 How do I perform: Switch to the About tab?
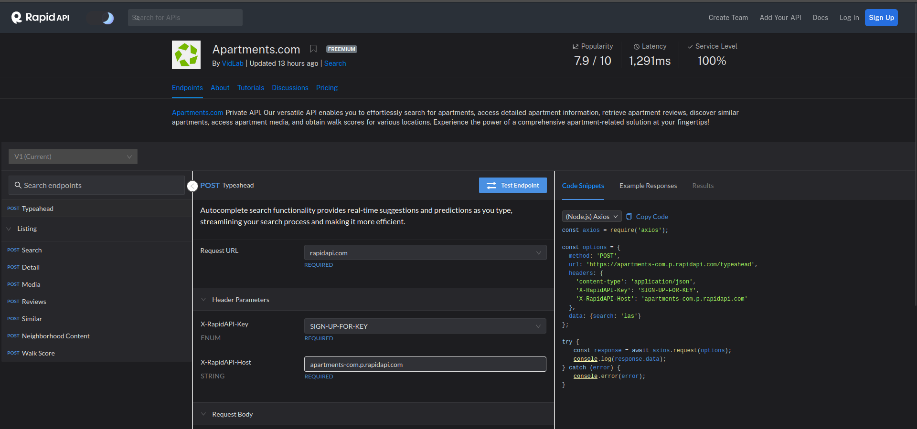(x=220, y=88)
